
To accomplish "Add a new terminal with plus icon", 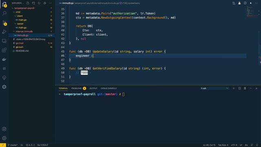I will (234, 88).
